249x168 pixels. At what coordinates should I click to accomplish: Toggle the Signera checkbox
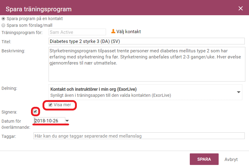(35, 111)
